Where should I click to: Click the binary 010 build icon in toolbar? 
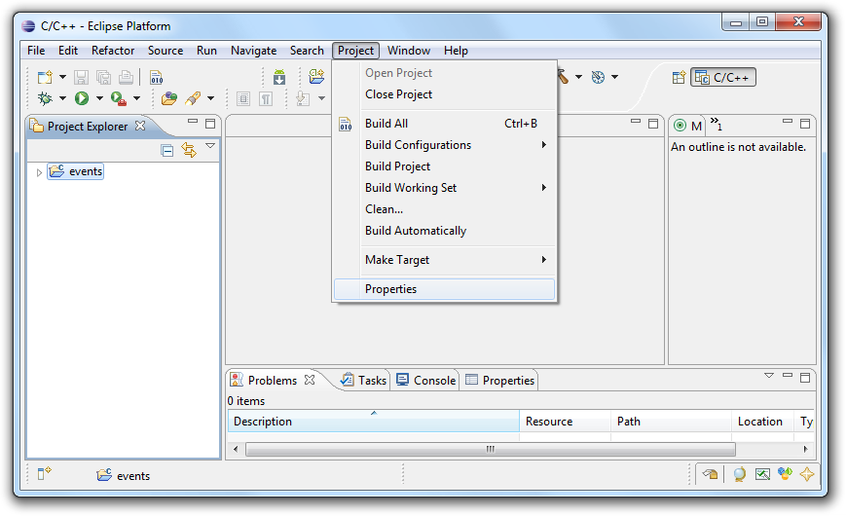[x=157, y=77]
